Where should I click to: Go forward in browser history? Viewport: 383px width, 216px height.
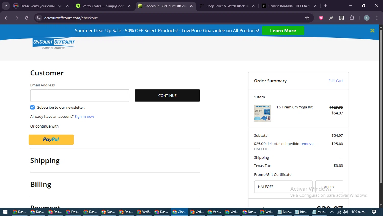tap(16, 18)
